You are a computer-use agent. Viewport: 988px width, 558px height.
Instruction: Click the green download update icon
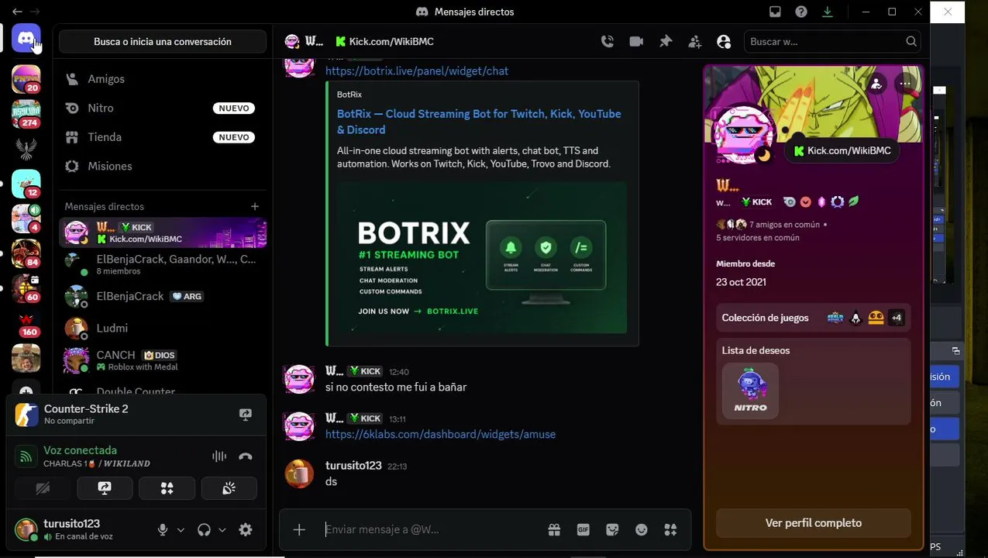point(828,12)
